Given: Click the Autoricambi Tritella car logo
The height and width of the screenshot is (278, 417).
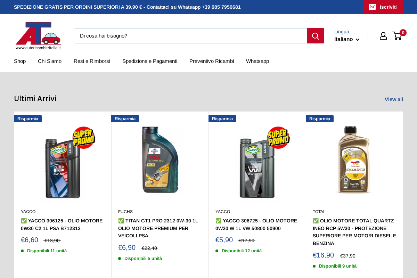Looking at the screenshot, I should tap(38, 35).
